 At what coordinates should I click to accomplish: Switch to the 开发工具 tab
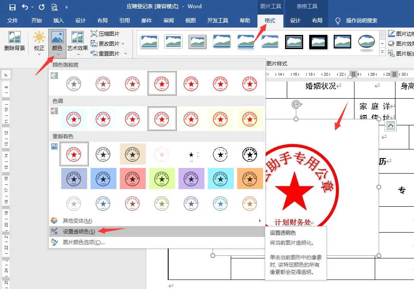point(217,21)
